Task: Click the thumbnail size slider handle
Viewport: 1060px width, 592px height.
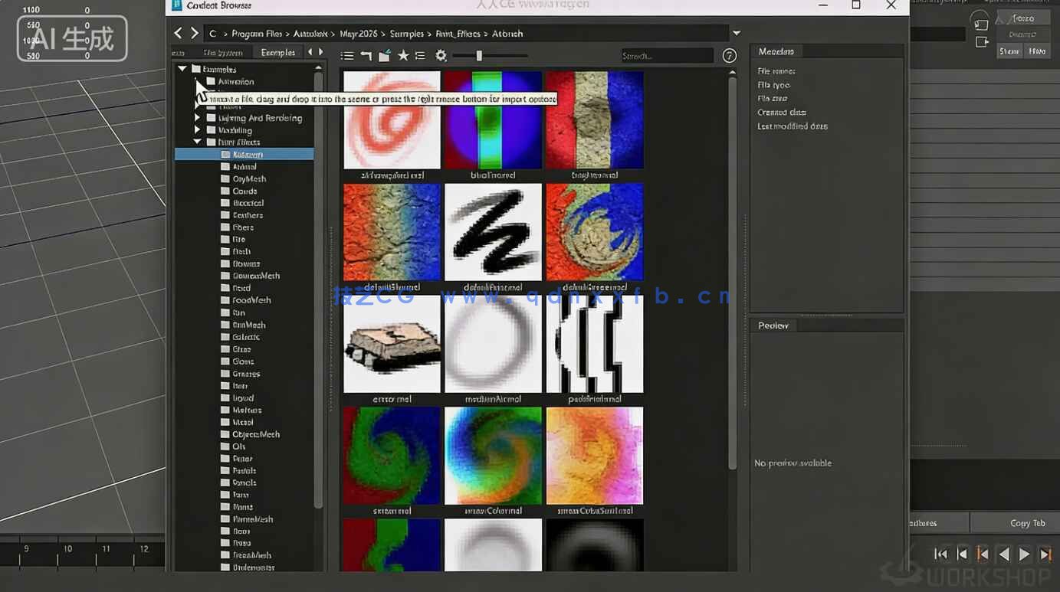Action: click(x=479, y=56)
